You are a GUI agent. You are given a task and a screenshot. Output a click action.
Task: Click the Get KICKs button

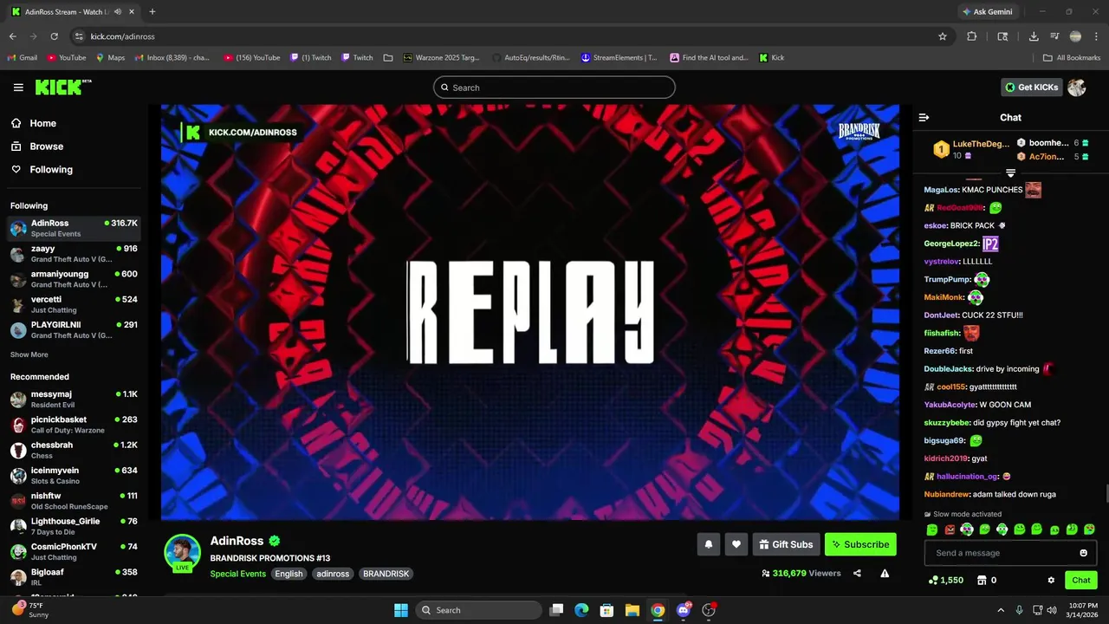[x=1031, y=88]
